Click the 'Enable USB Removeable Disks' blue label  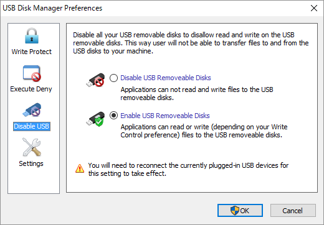(165, 116)
